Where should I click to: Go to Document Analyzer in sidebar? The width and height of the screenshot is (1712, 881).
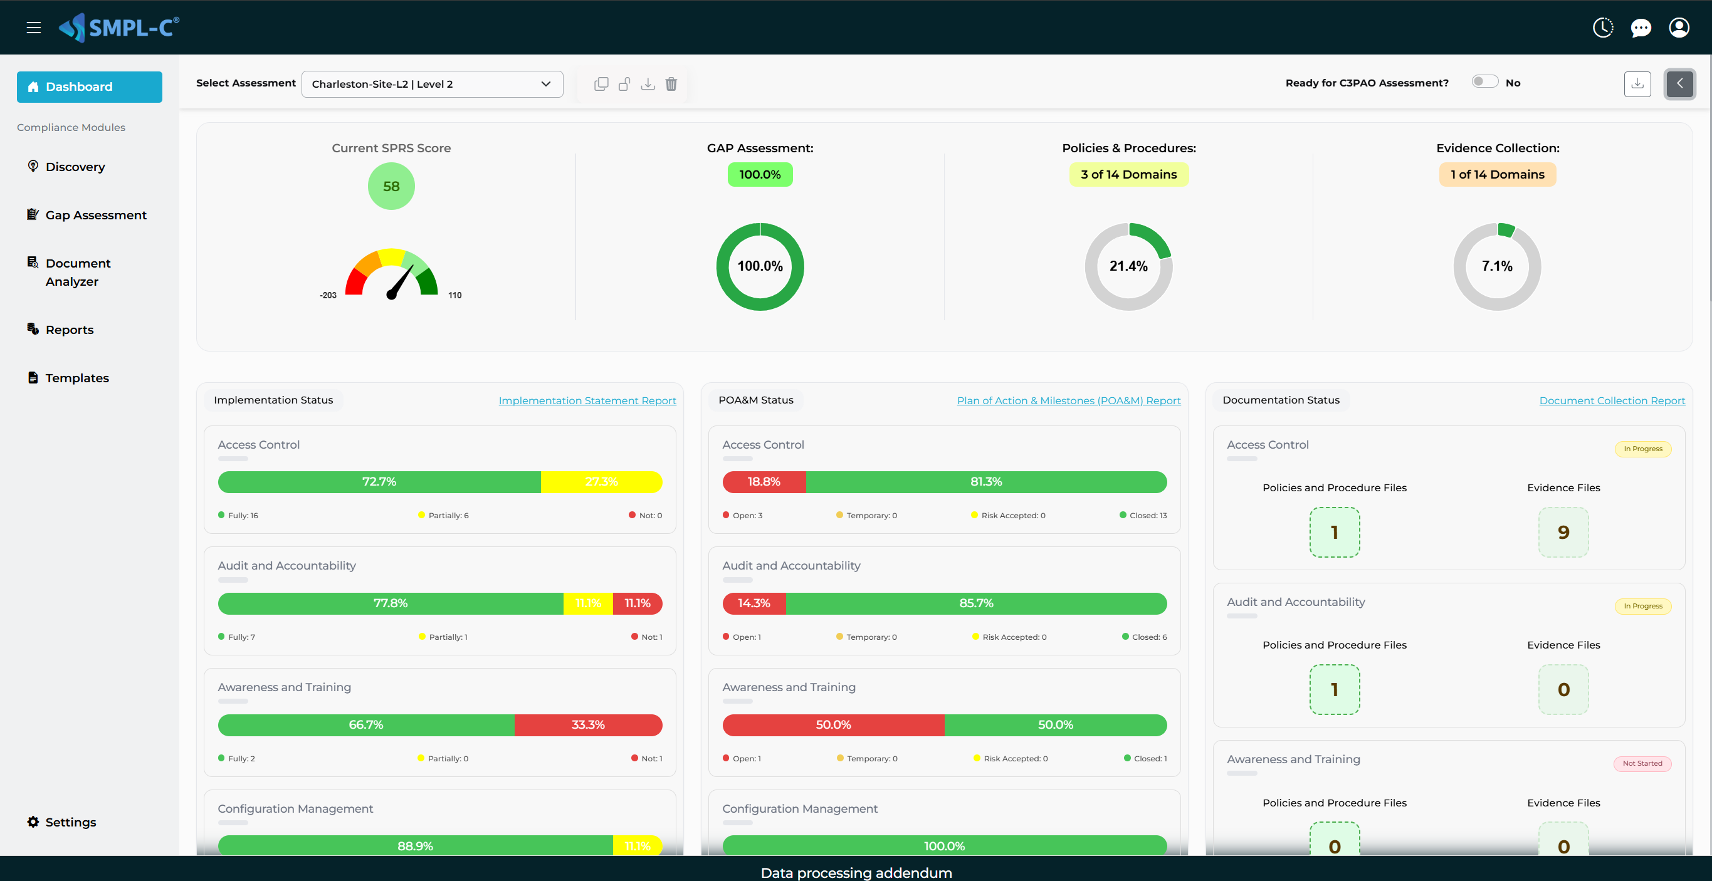[x=78, y=273]
